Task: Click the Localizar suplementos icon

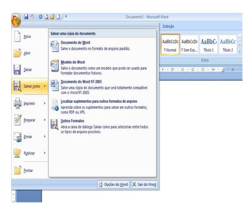Action: [55, 105]
